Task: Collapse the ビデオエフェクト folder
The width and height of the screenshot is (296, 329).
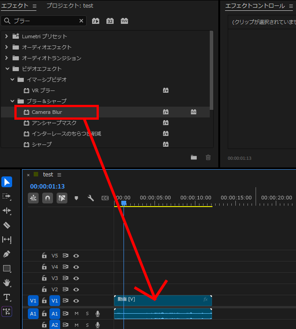Action: [7, 69]
